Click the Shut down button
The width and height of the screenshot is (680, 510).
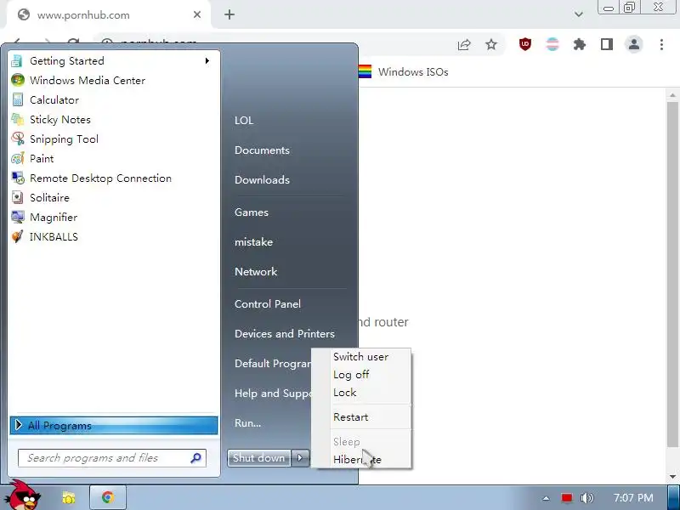tap(259, 458)
